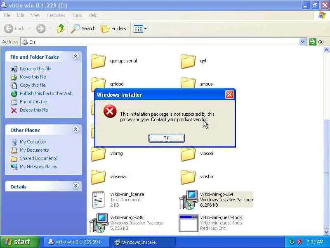Open the View menu
330x248 pixels.
coord(35,15)
